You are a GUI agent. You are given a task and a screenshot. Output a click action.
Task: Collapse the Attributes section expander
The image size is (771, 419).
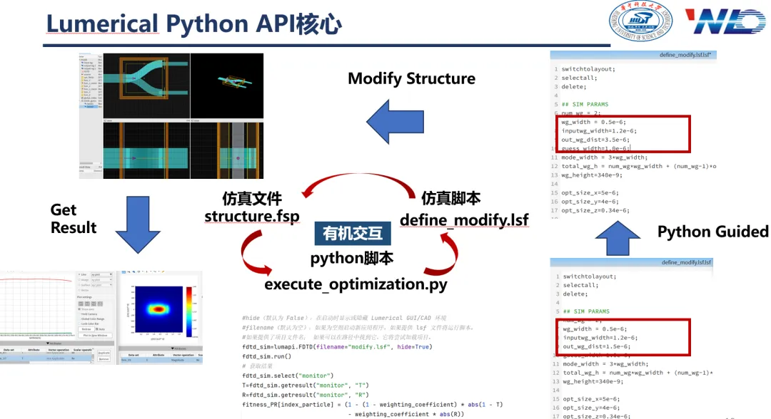coord(47,343)
